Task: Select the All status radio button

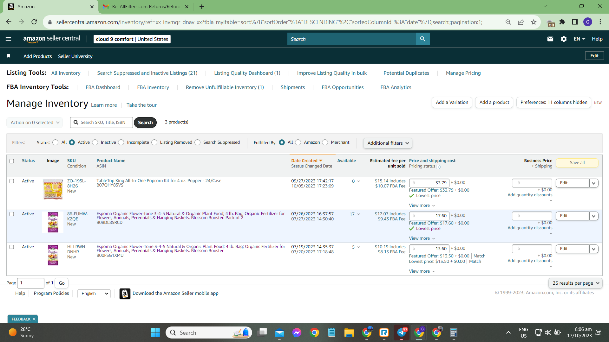Action: 56,142
